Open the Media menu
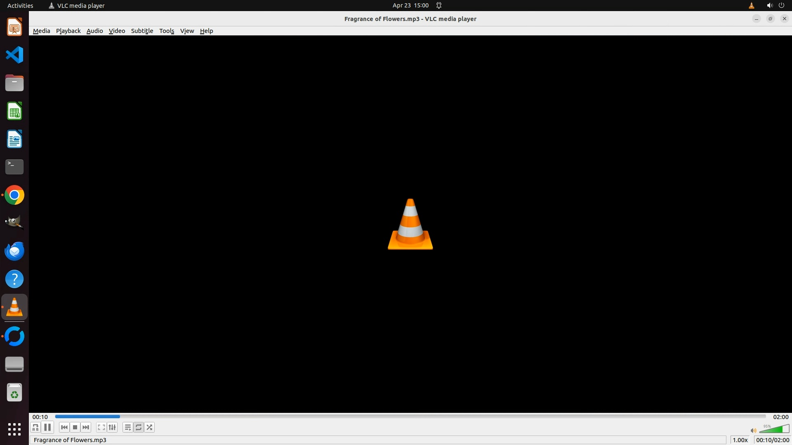Screen dimensions: 792x445 click(x=41, y=31)
